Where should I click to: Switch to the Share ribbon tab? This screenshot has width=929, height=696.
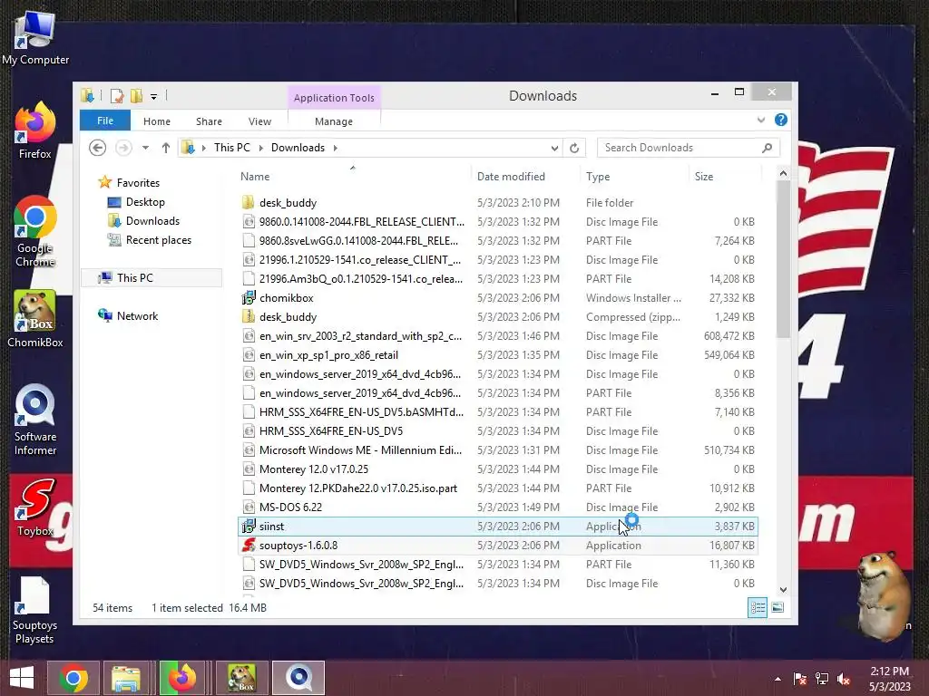(210, 121)
